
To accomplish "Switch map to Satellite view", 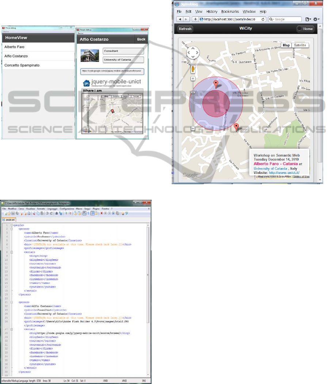I will point(300,45).
